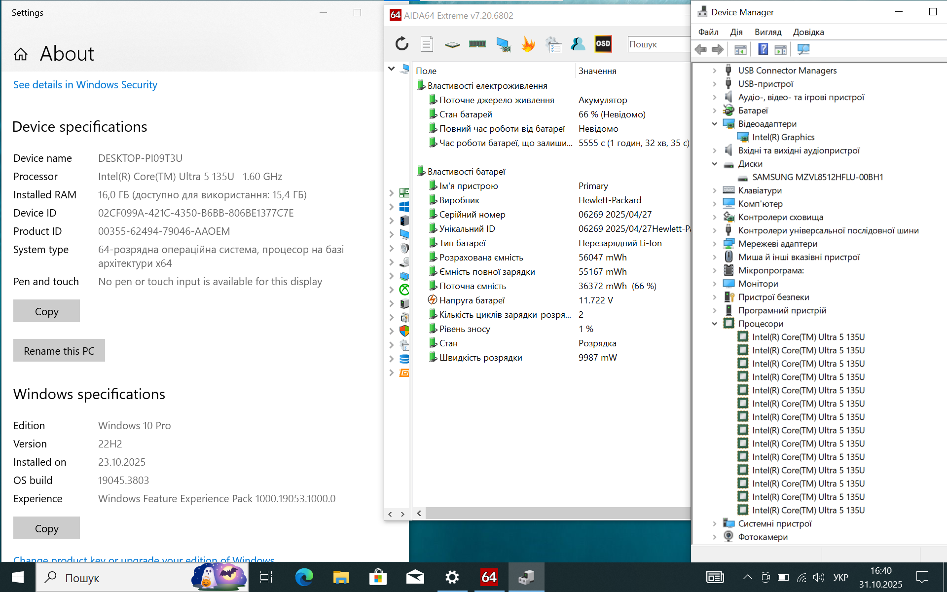
Task: Expand the Клавіатури device node
Action: 714,190
